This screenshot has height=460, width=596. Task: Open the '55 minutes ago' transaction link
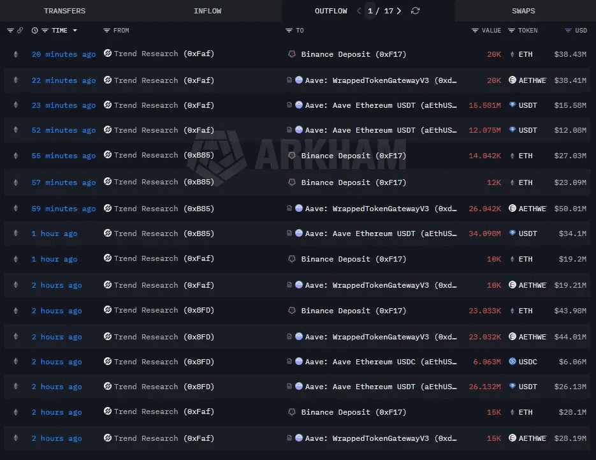click(64, 156)
